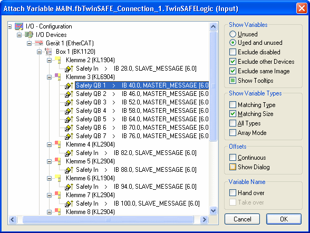The width and height of the screenshot is (310, 233).
Task: Select the Used and unused option
Action: 232,43
